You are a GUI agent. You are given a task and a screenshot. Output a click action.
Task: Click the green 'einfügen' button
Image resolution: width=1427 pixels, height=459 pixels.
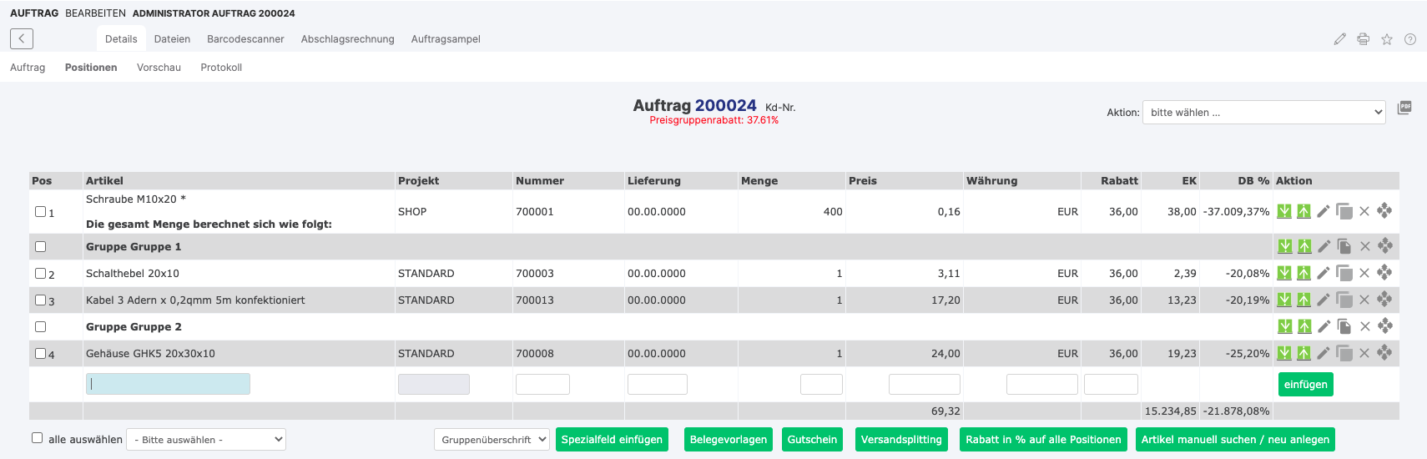(1305, 384)
